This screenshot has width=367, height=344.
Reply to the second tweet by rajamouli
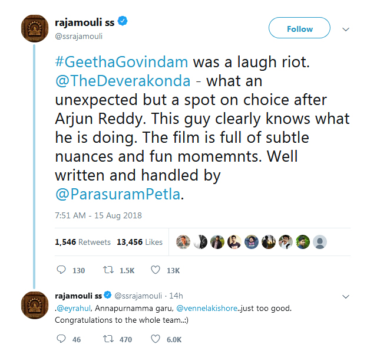tap(62, 339)
